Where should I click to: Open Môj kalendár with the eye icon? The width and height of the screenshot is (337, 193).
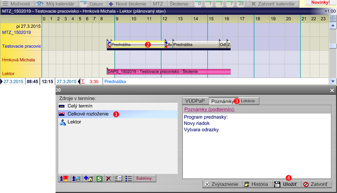54,3
